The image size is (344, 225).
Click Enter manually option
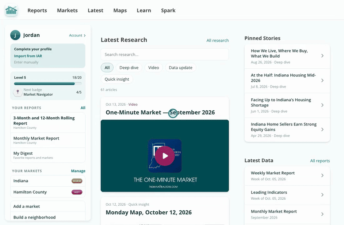point(26,62)
